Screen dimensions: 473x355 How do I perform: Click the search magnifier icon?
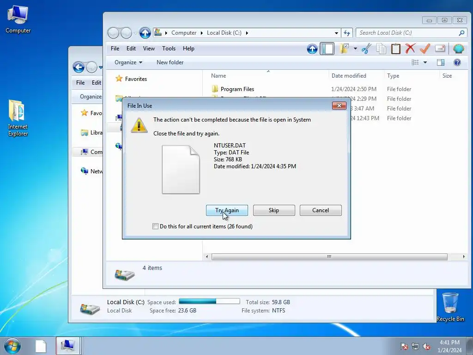pyautogui.click(x=461, y=33)
